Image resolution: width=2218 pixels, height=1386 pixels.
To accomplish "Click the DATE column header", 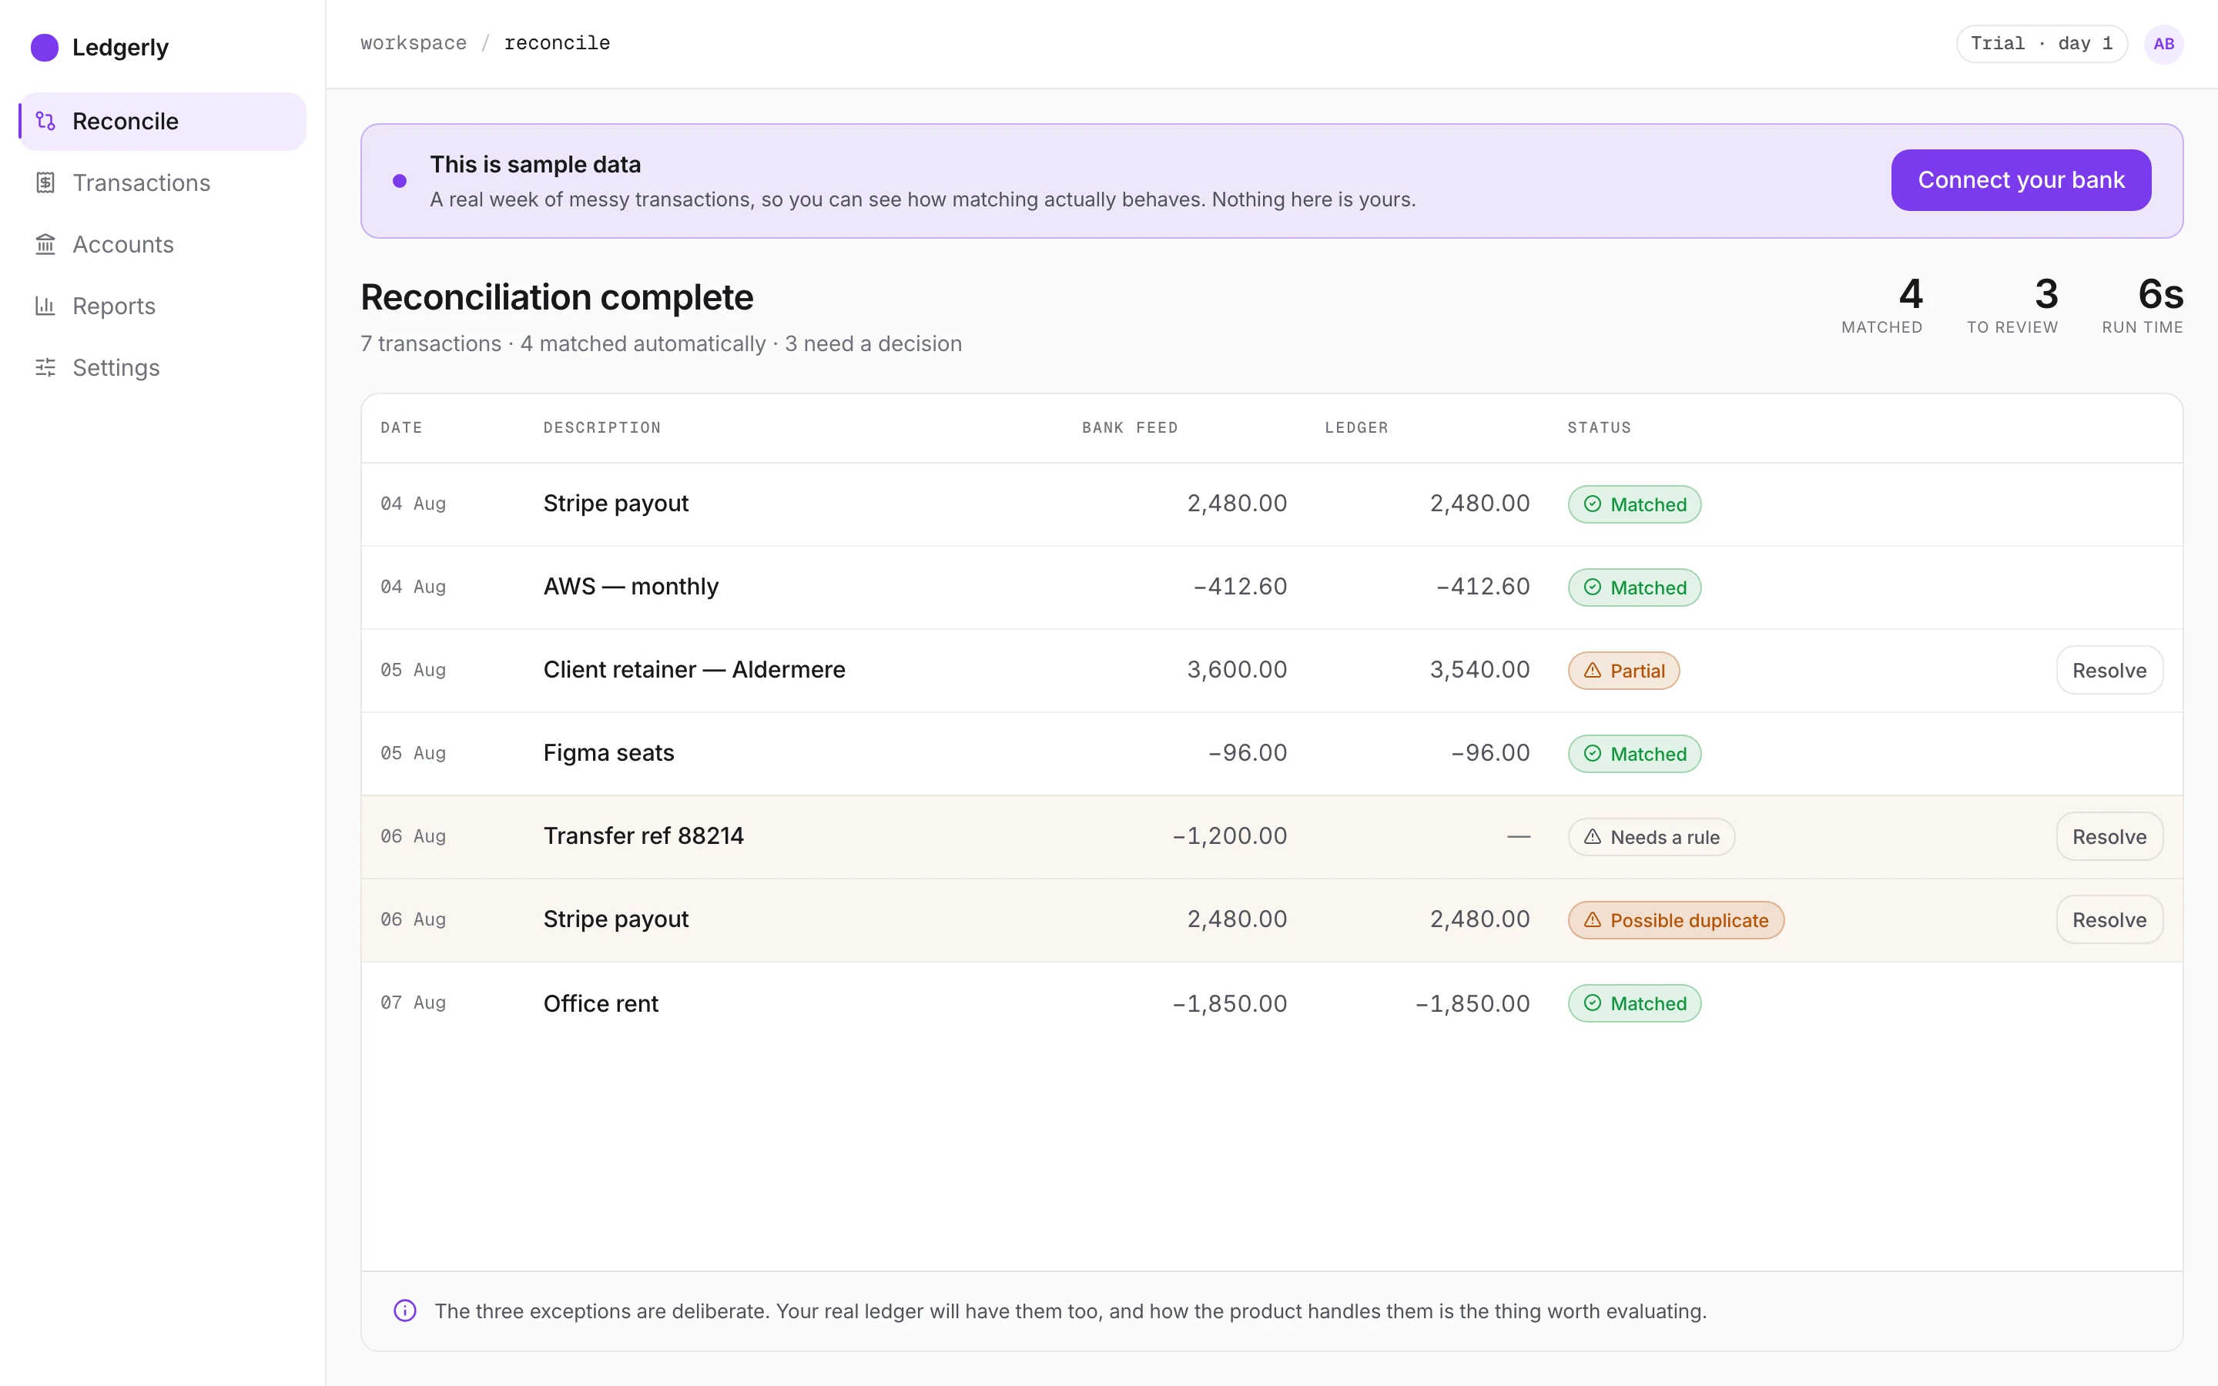I will coord(401,427).
